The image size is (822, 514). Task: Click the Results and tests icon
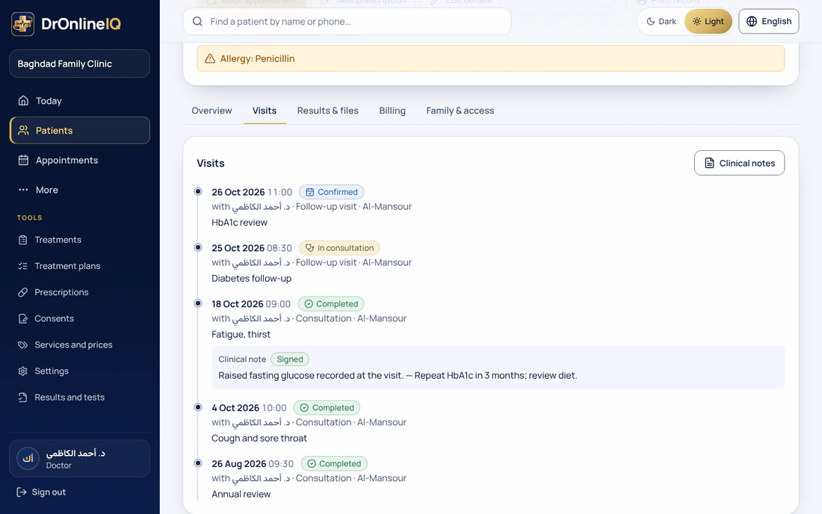(22, 397)
